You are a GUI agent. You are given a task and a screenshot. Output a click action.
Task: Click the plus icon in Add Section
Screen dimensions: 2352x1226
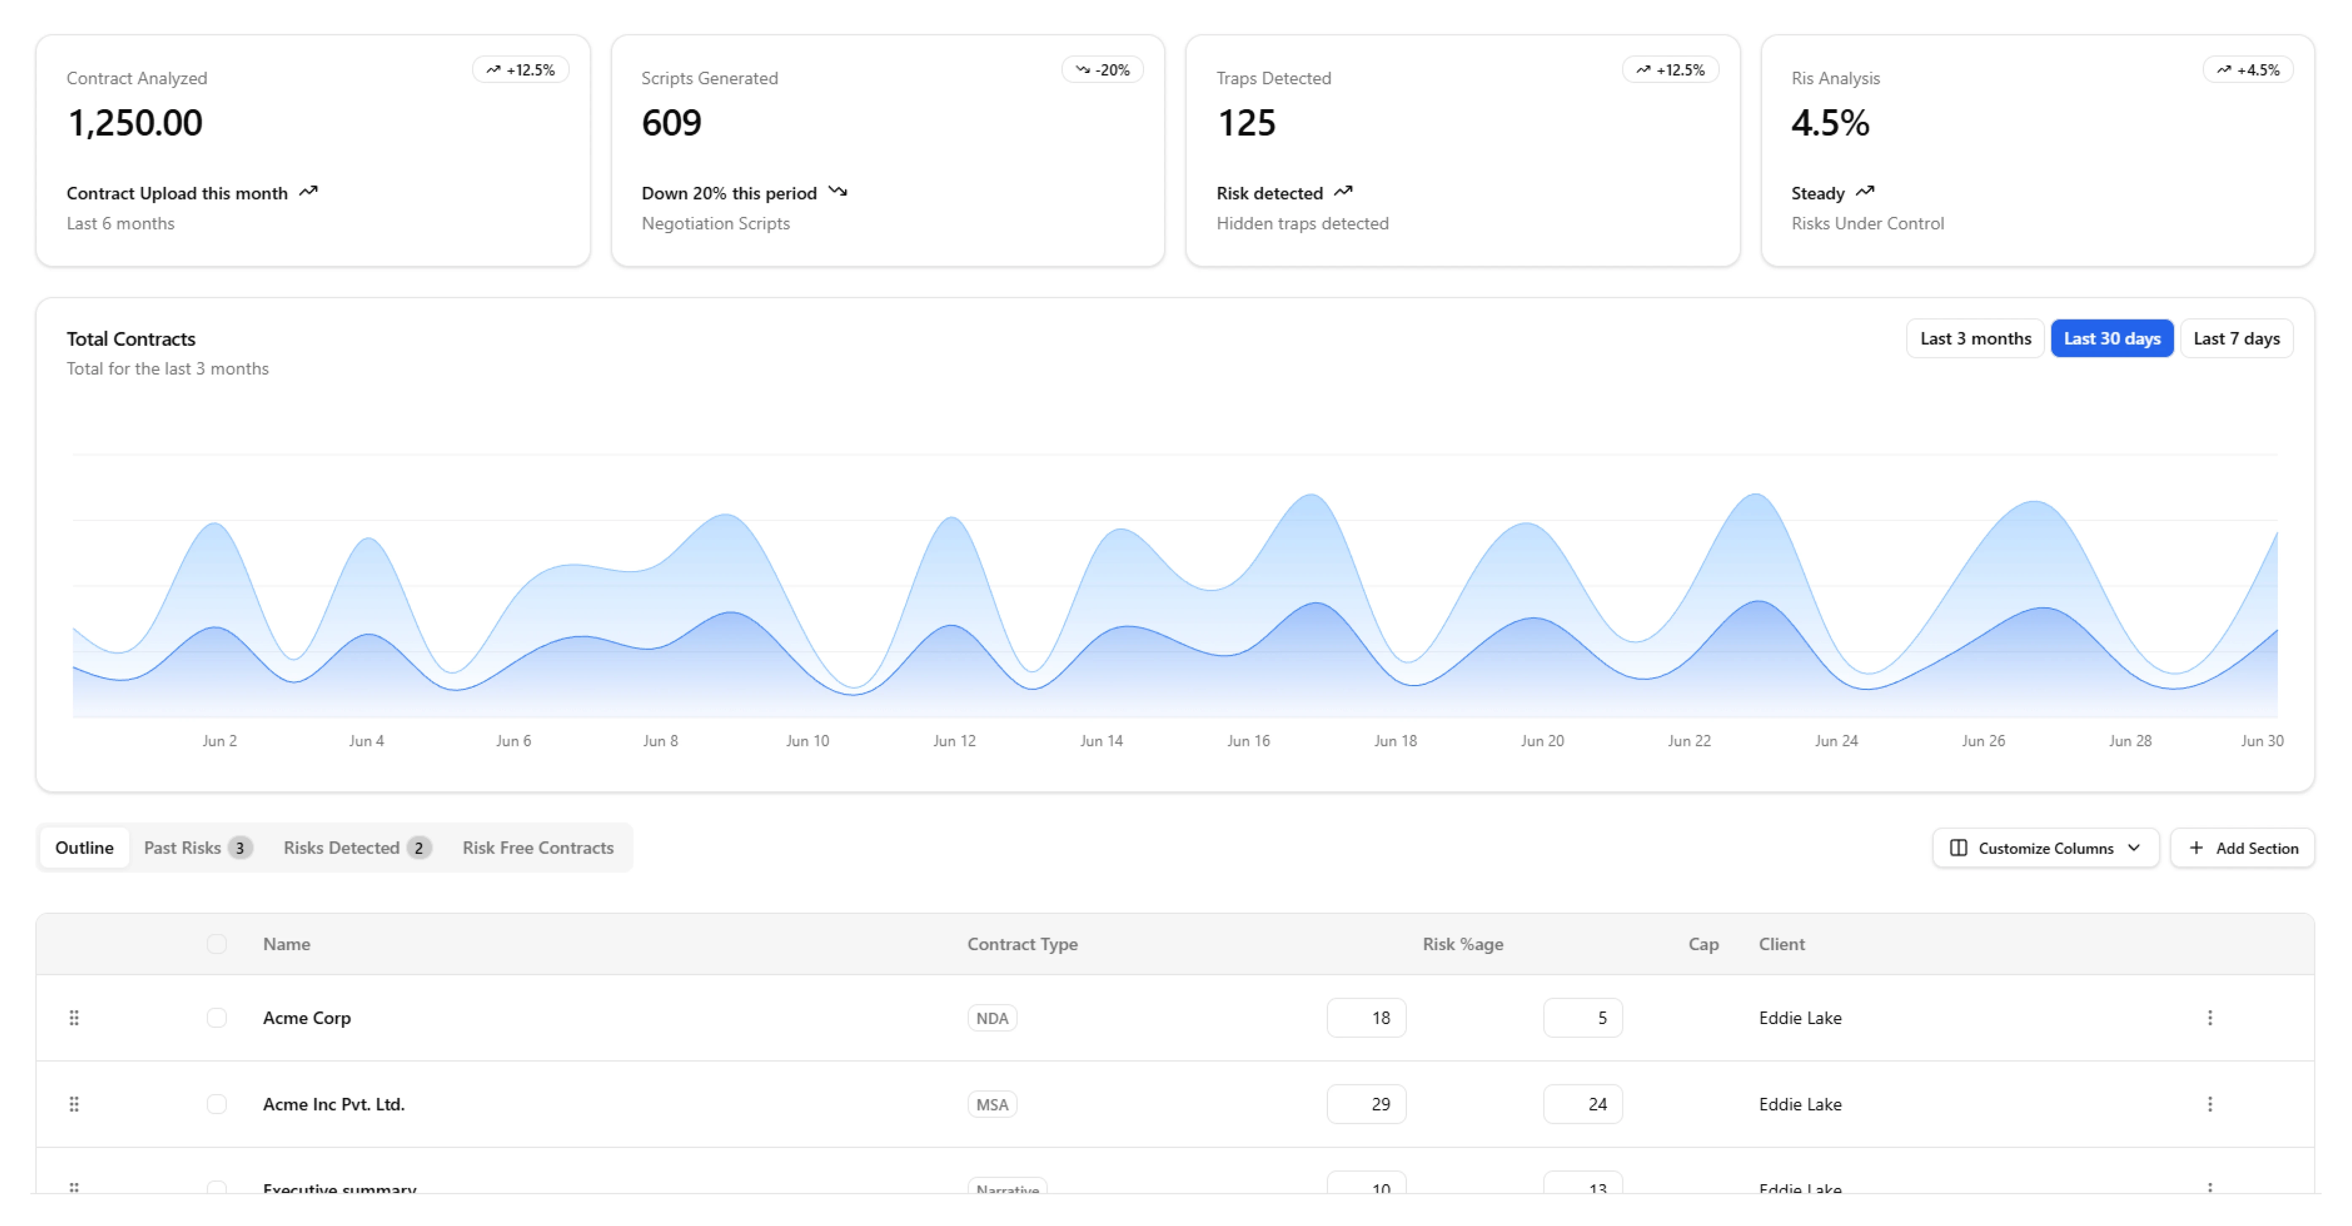(x=2196, y=848)
